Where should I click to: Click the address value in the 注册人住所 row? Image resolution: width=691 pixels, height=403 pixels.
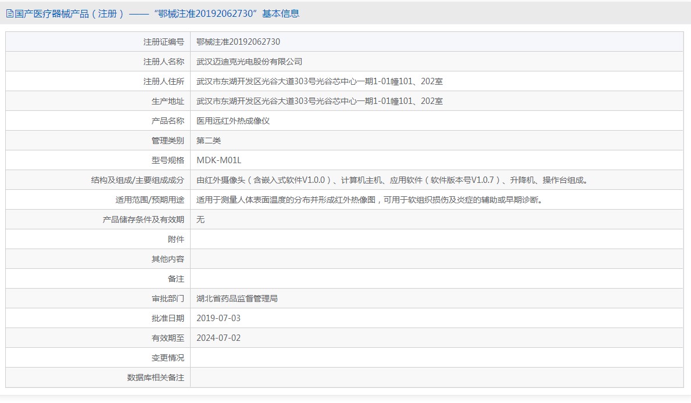click(x=320, y=81)
